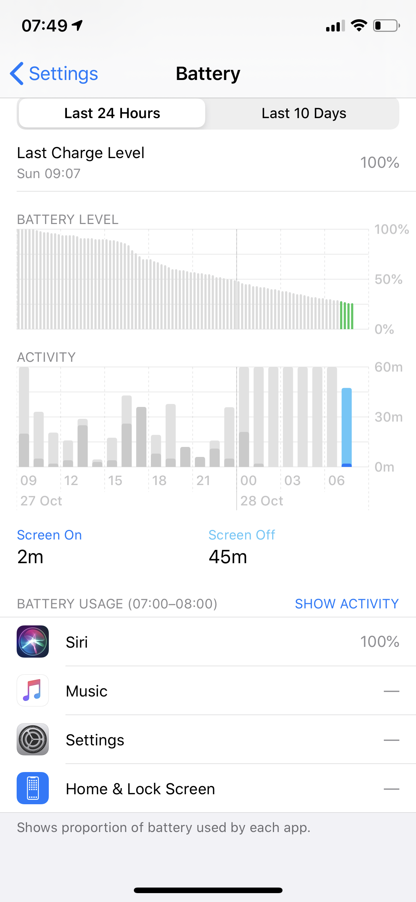This screenshot has height=902, width=416.
Task: Open the Siri usage row percentage
Action: 379,642
